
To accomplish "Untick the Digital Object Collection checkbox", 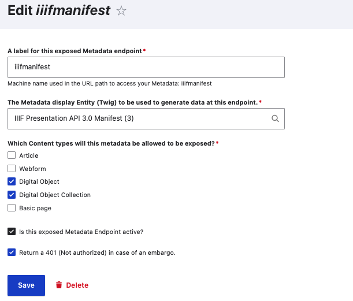I will [x=12, y=195].
